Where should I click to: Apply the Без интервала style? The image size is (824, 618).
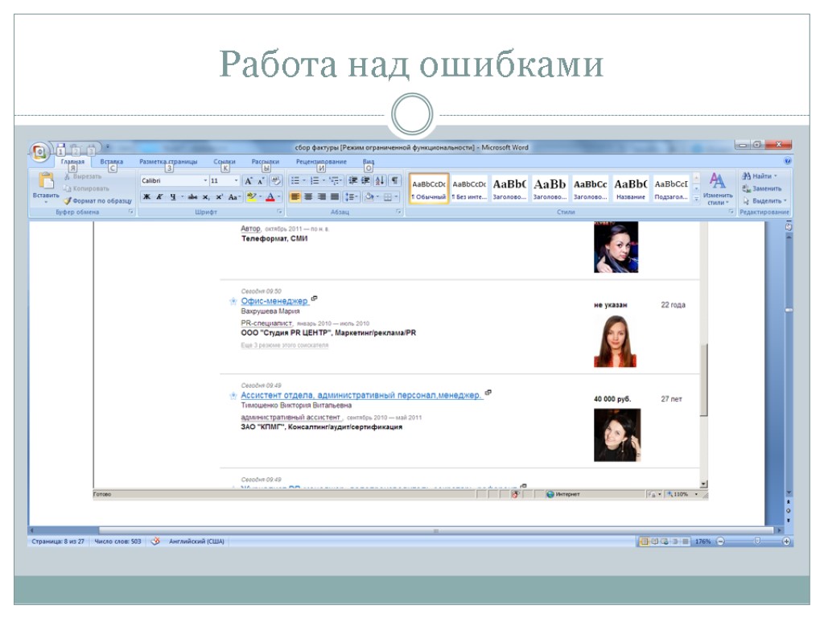(469, 189)
